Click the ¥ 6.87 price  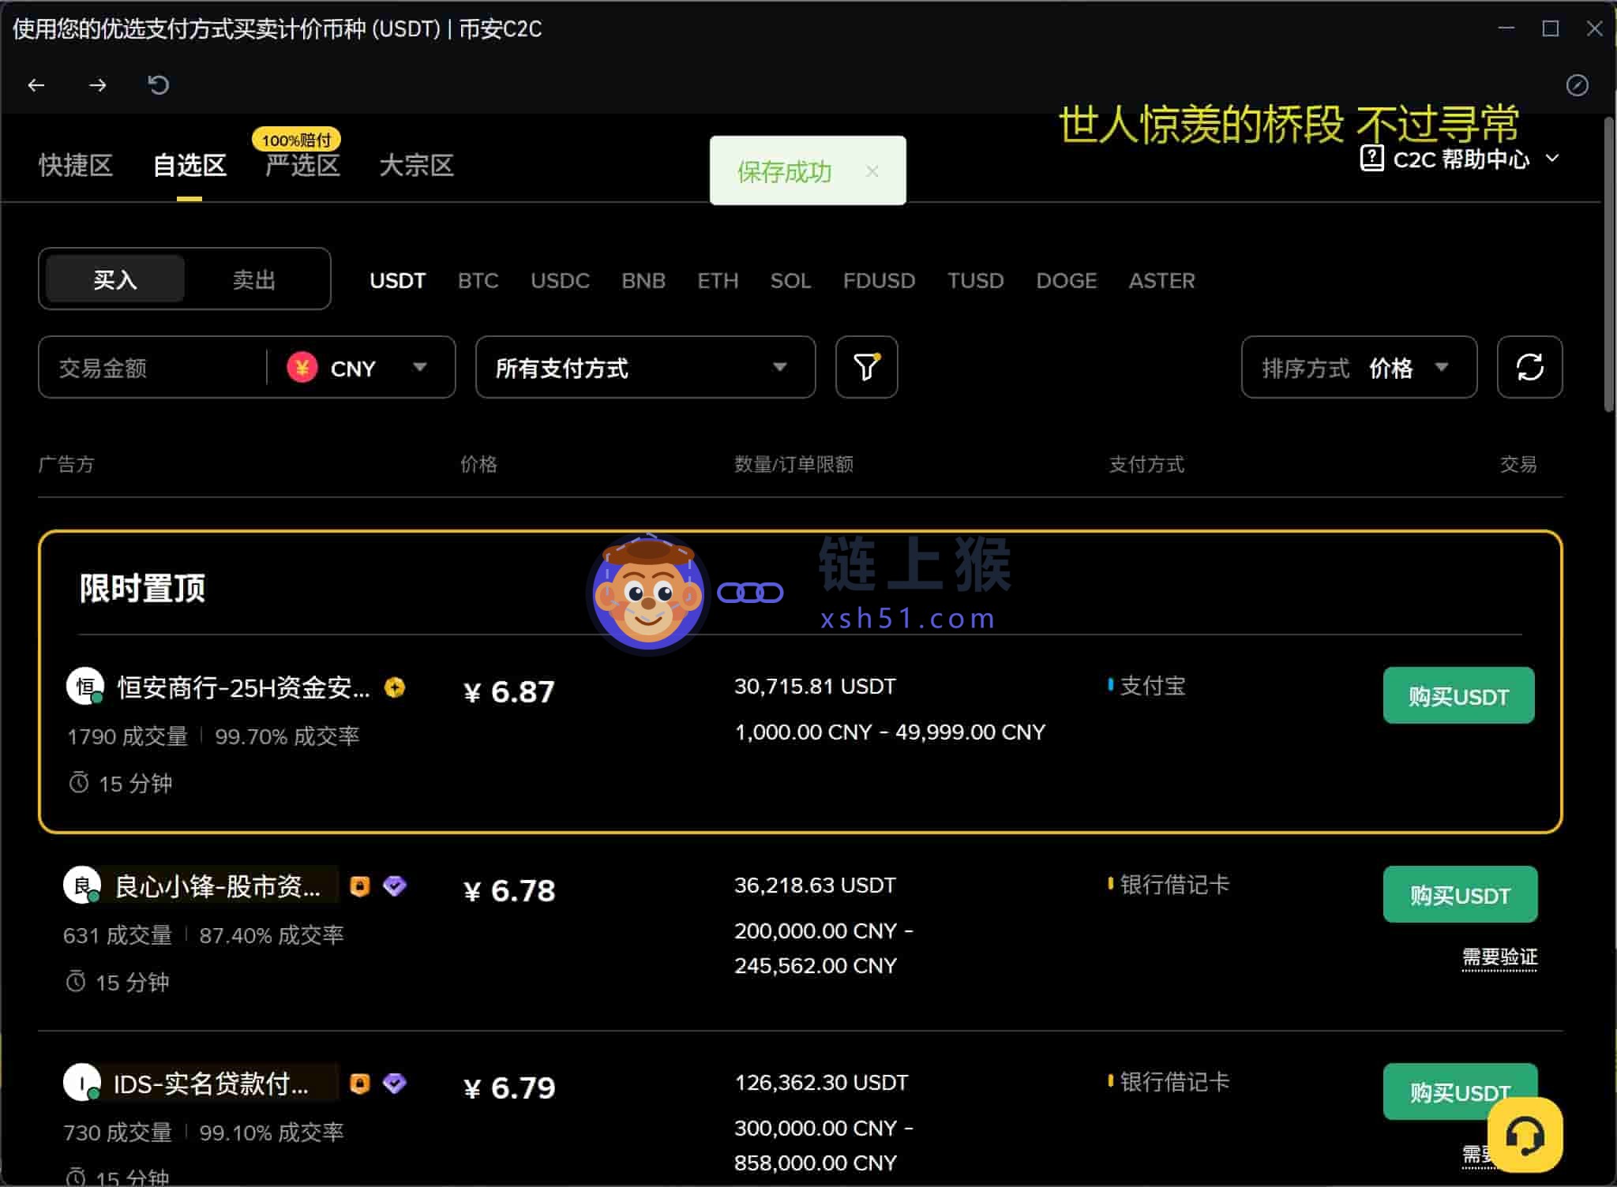point(509,692)
